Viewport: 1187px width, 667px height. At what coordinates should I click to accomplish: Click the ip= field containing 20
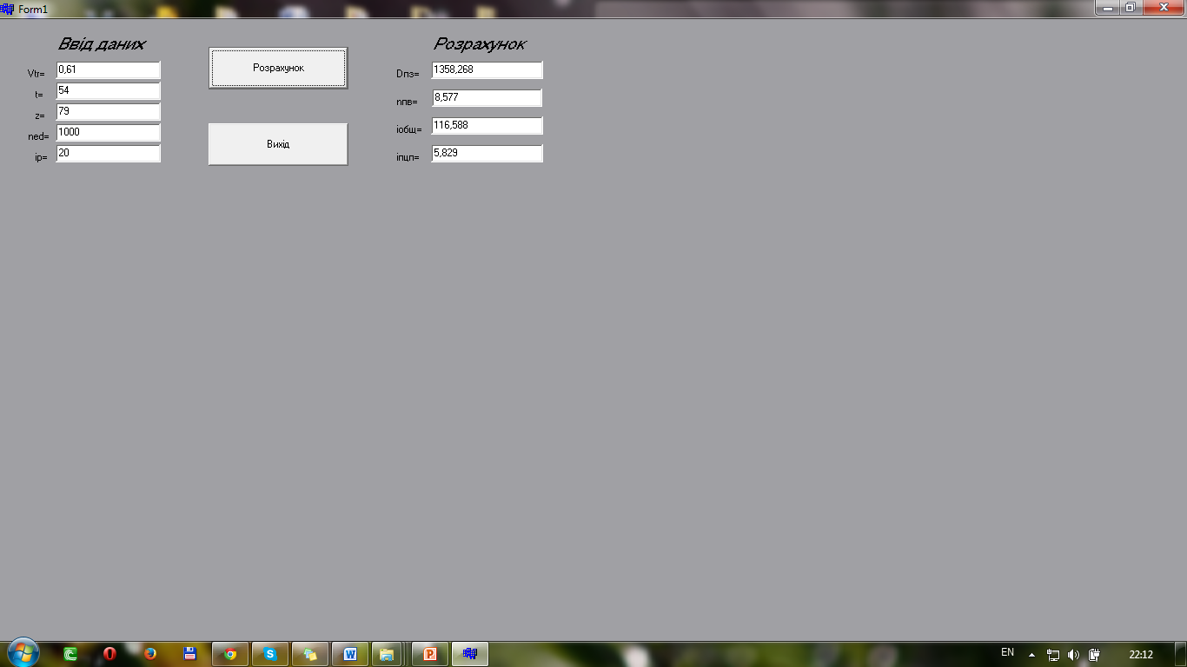point(109,153)
